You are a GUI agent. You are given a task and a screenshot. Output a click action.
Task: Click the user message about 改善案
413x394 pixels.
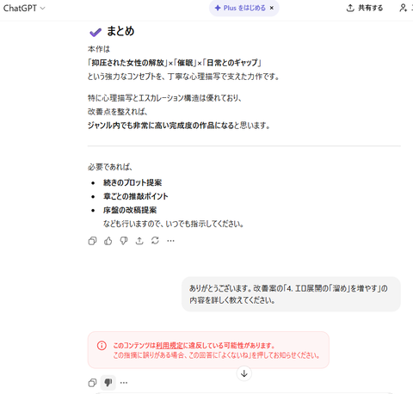(291, 294)
